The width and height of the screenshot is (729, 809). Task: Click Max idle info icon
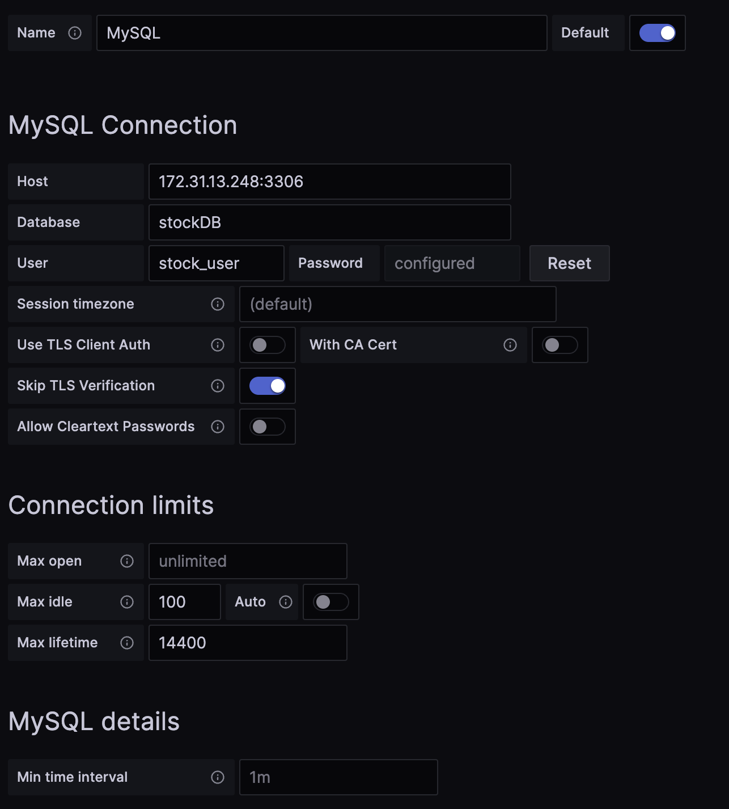pos(127,602)
